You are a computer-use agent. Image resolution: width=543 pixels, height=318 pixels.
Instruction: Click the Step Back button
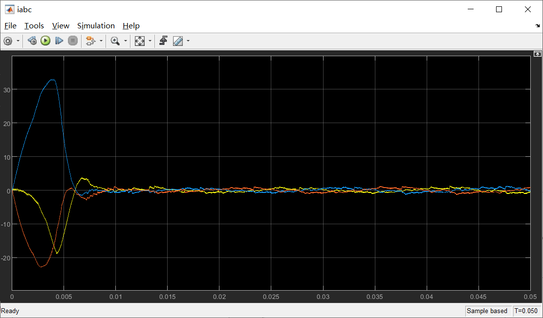[x=32, y=41]
